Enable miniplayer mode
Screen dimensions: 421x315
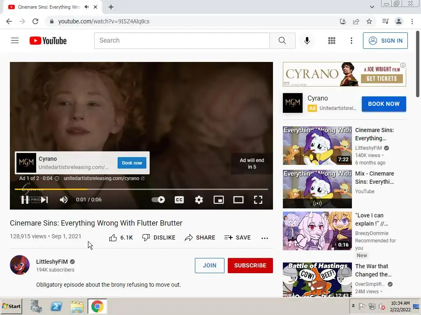coord(219,200)
